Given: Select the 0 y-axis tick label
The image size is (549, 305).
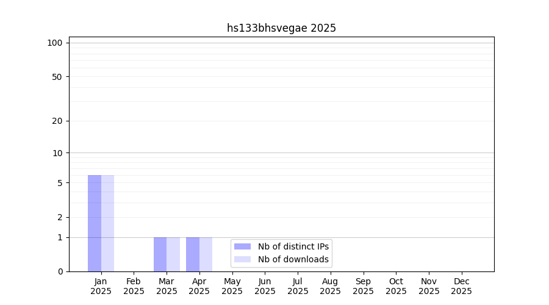Looking at the screenshot, I should tap(60, 271).
